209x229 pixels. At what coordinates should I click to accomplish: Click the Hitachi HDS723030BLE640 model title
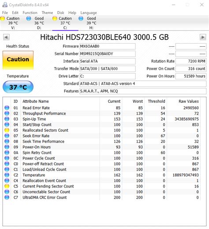point(104,37)
